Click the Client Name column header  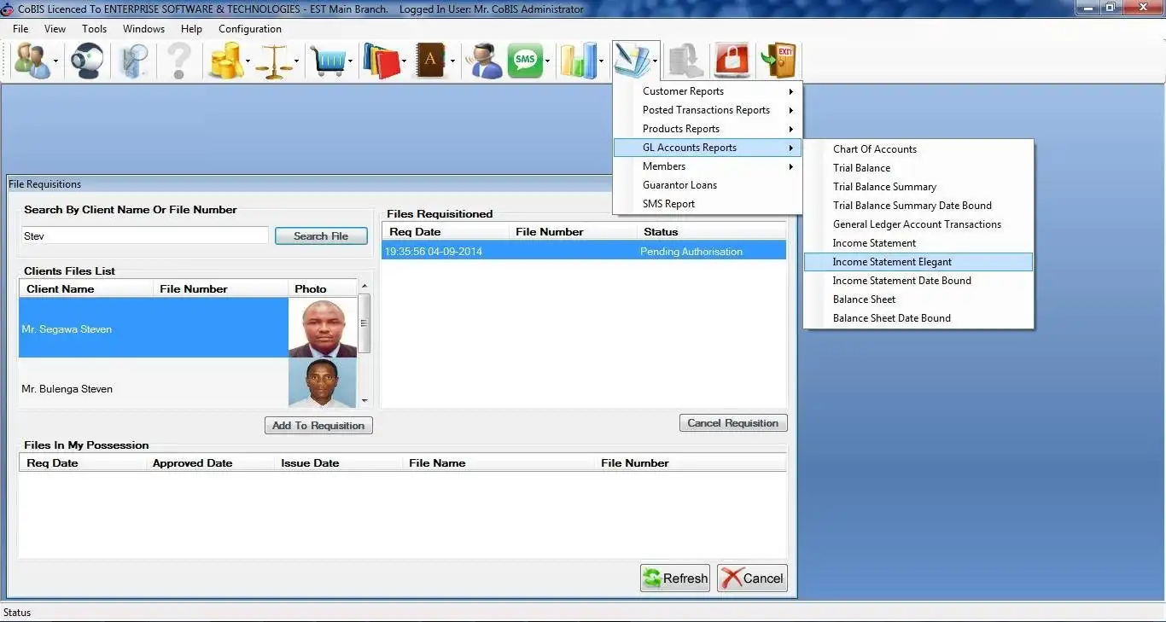click(x=85, y=288)
